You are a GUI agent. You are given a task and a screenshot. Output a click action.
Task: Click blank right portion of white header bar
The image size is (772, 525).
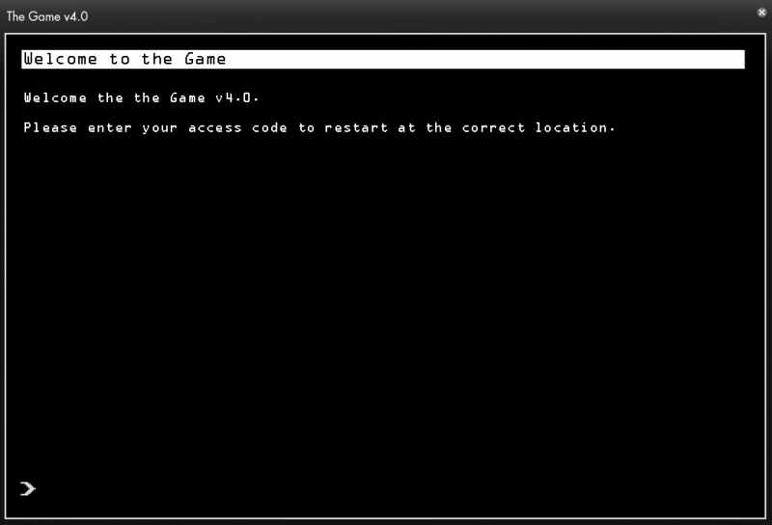pos(492,59)
